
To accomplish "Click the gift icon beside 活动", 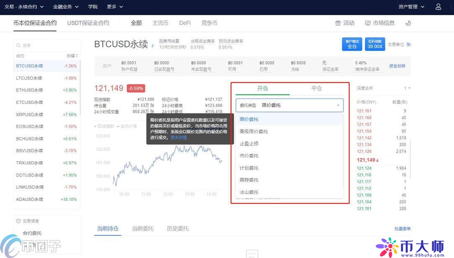I will point(338,23).
